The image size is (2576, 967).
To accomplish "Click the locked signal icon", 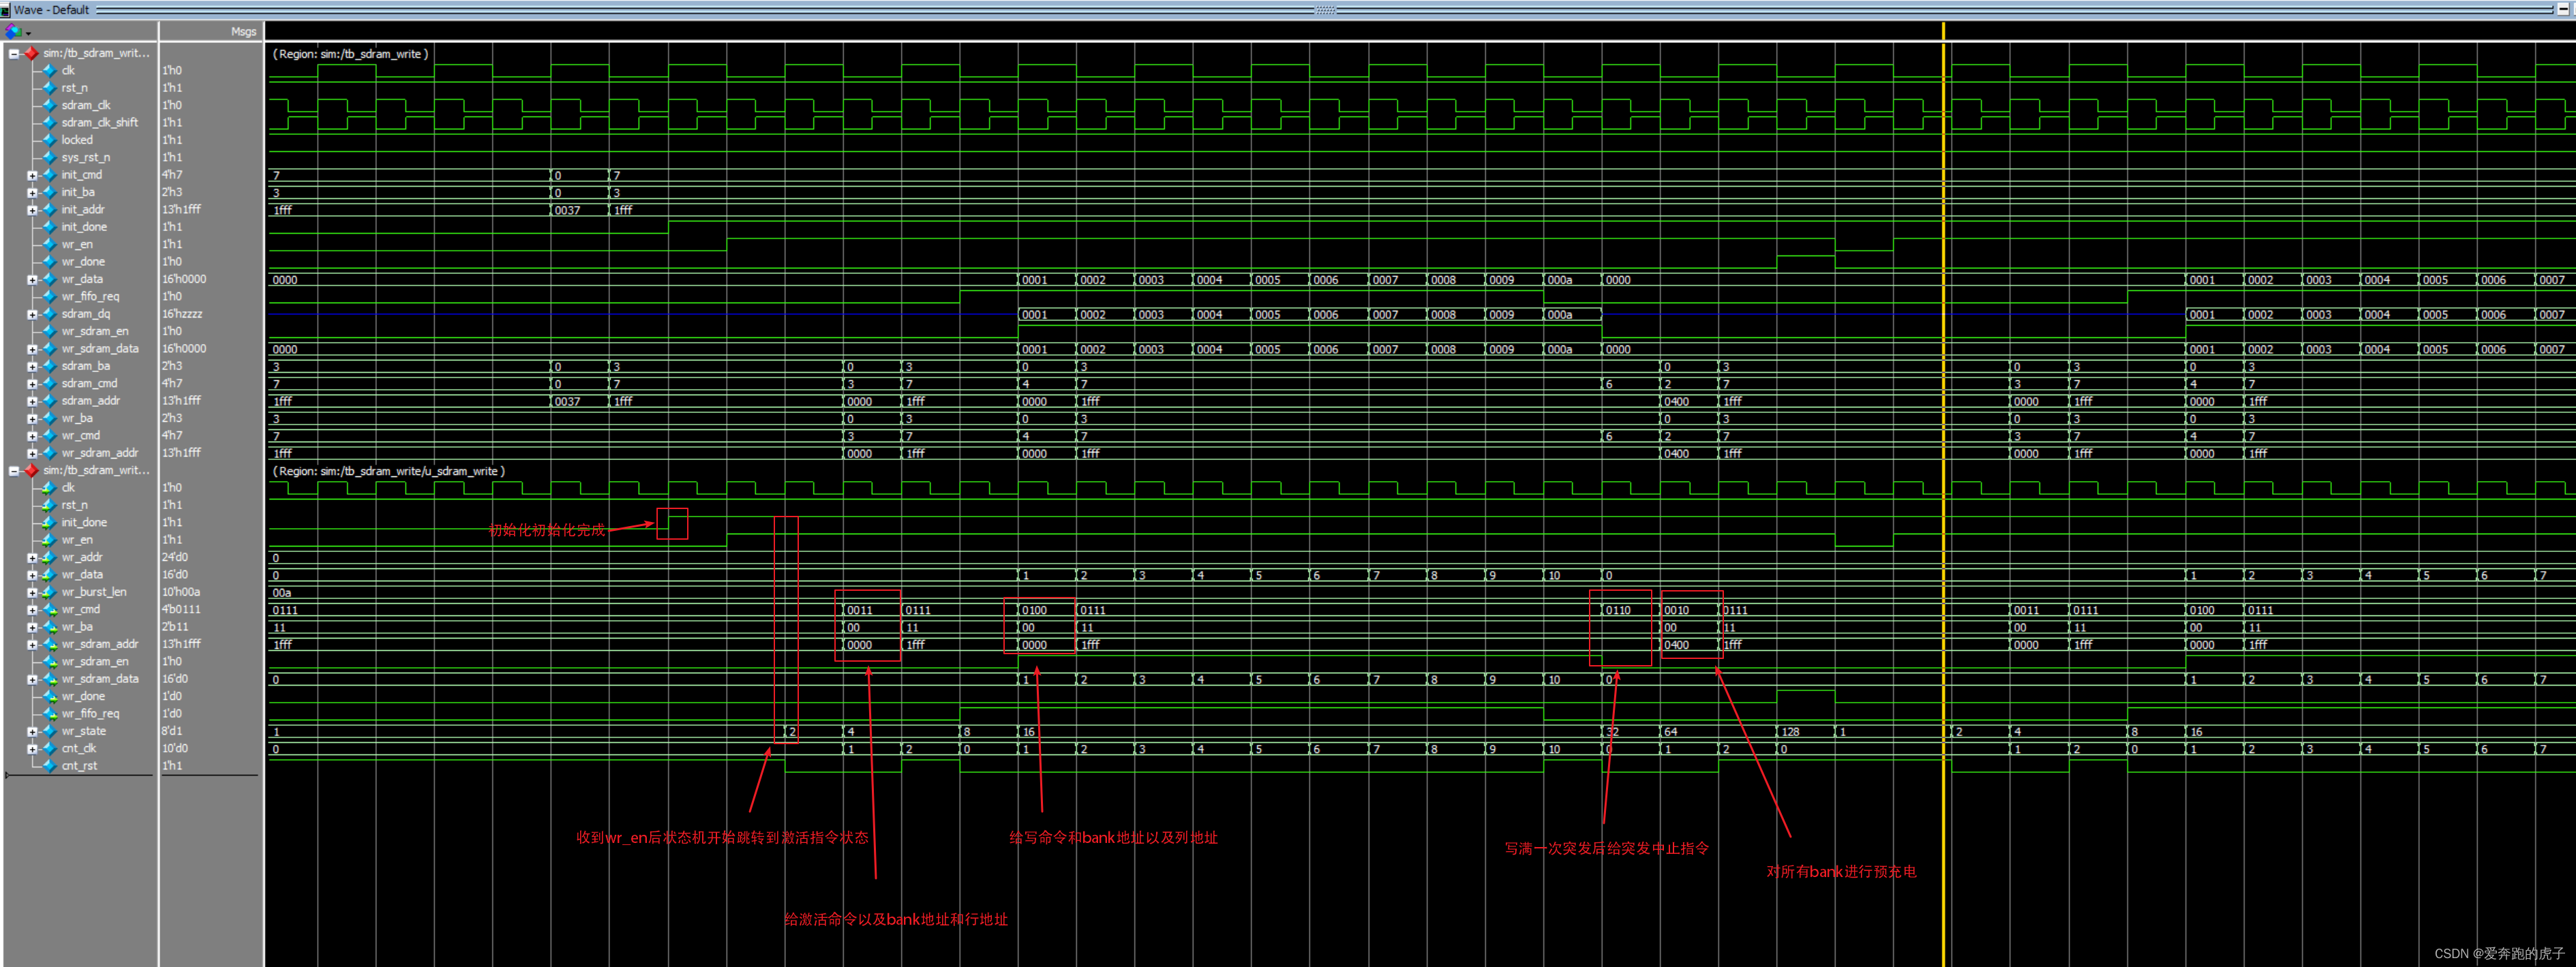I will click(49, 140).
